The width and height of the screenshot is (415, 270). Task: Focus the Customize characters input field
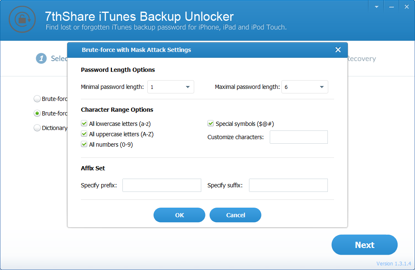coord(299,137)
